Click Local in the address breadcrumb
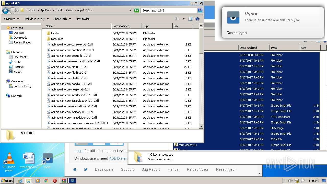Image resolution: width=327 pixels, height=184 pixels. 59,10
